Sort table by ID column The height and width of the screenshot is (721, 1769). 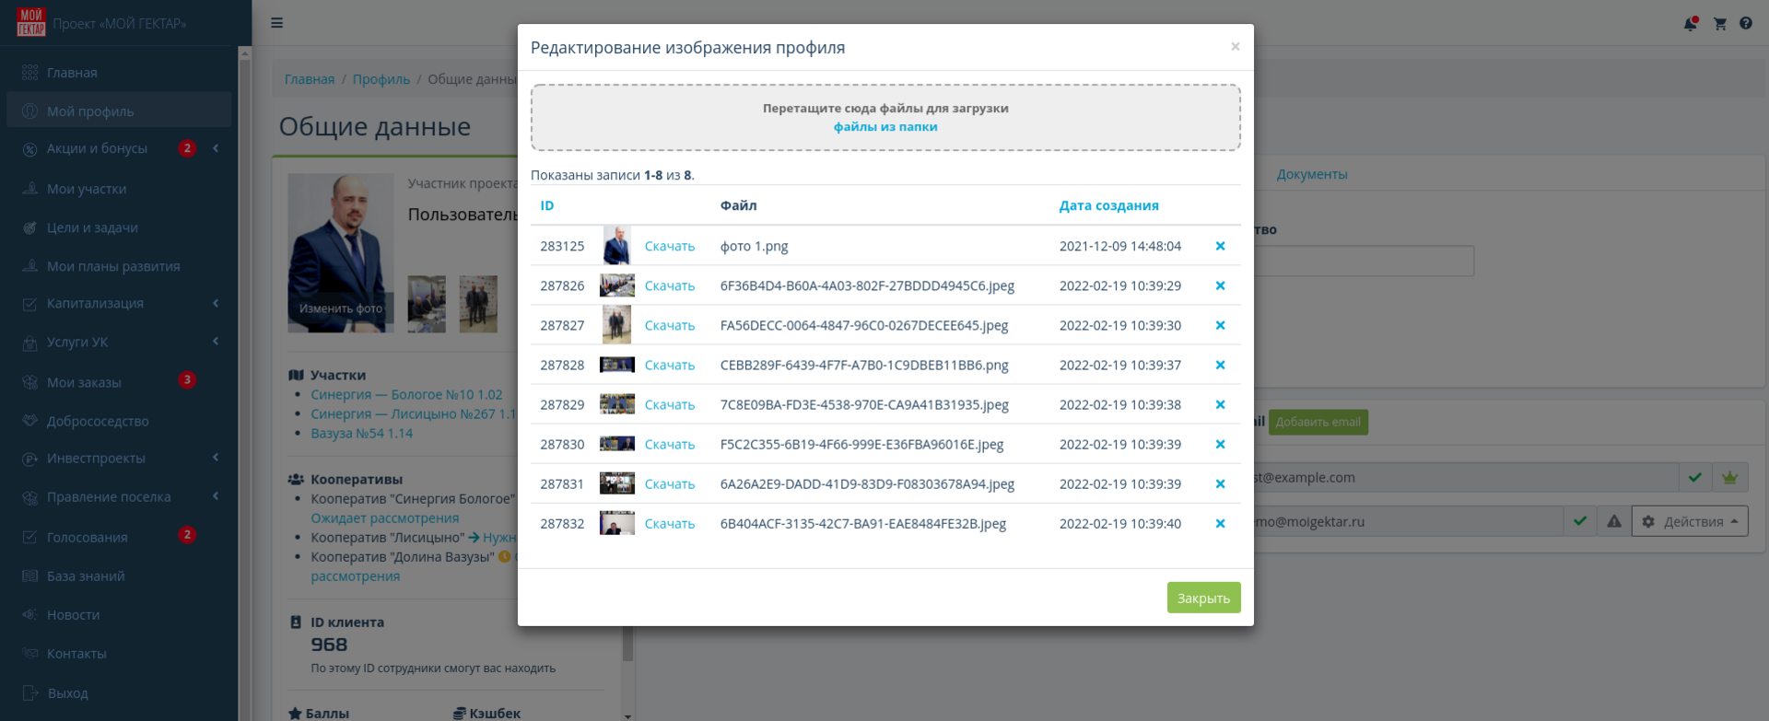pos(547,205)
